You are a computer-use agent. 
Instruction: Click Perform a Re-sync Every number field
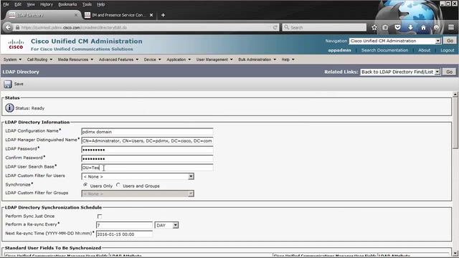coord(124,225)
